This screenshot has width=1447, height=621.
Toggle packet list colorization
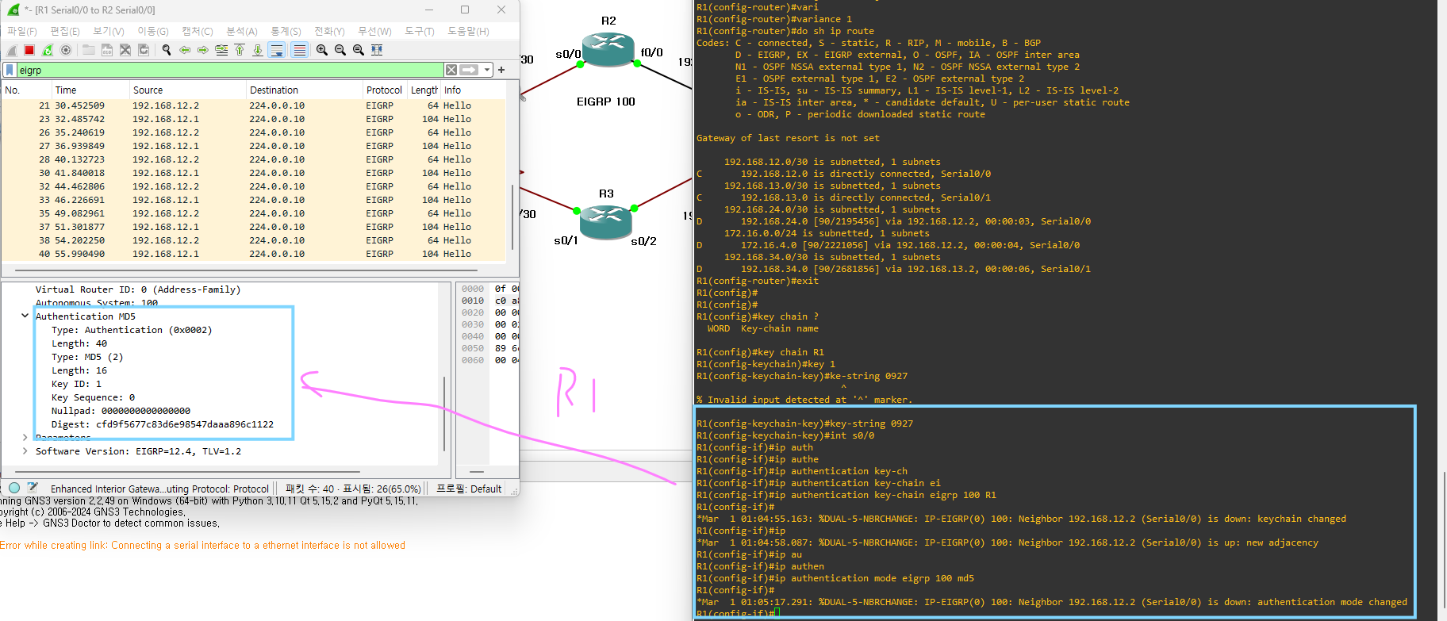[x=299, y=50]
